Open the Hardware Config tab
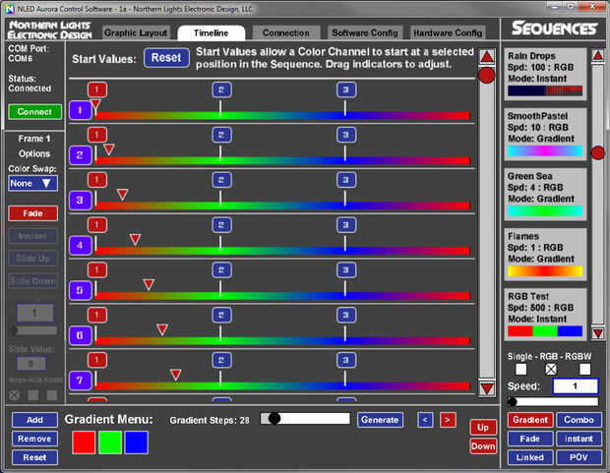 click(x=448, y=33)
